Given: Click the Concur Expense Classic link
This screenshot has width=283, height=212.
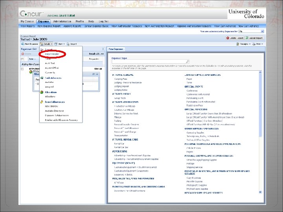Looking at the screenshot, I should [96, 26].
